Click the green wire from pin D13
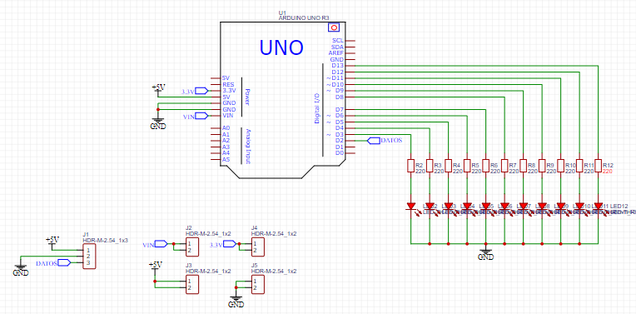 477,65
